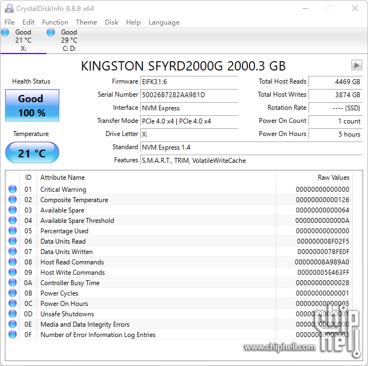Click the Rotation Rate value field
The width and height of the screenshot is (368, 366).
point(336,108)
